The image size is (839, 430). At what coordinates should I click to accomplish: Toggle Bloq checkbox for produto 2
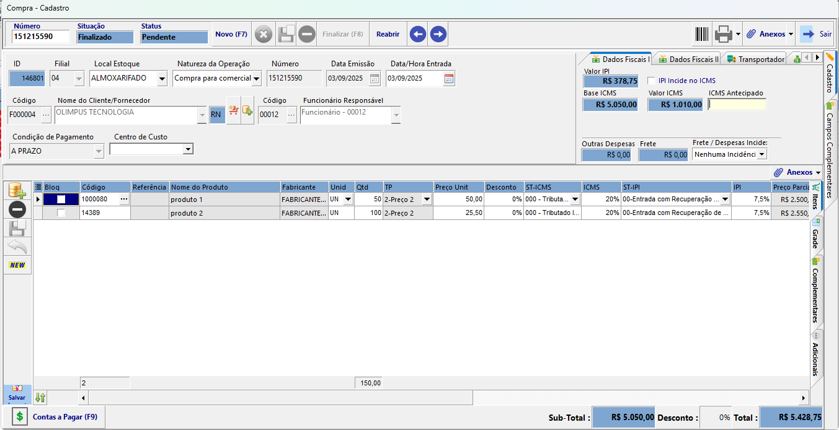(x=61, y=213)
